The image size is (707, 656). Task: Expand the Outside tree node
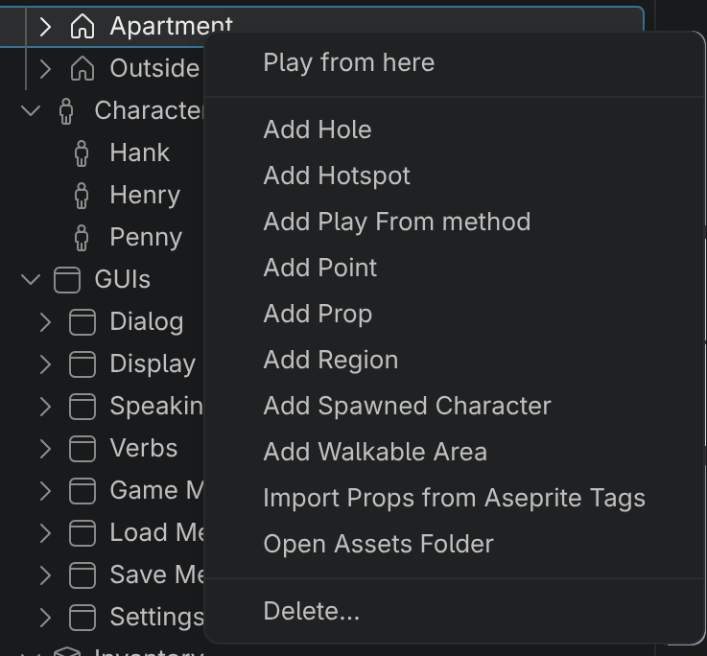45,69
